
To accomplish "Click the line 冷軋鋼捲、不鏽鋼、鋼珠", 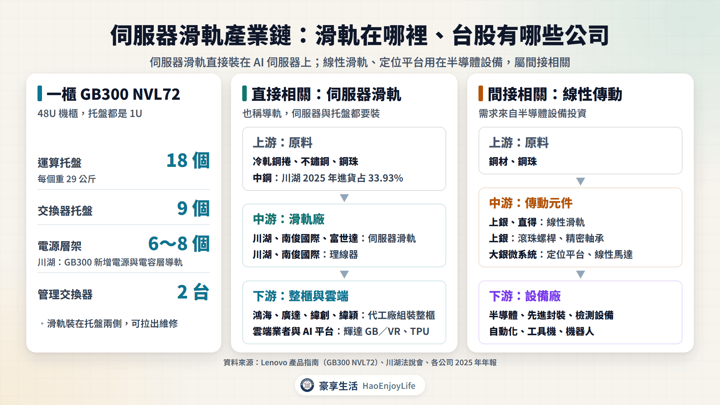I will tap(306, 161).
